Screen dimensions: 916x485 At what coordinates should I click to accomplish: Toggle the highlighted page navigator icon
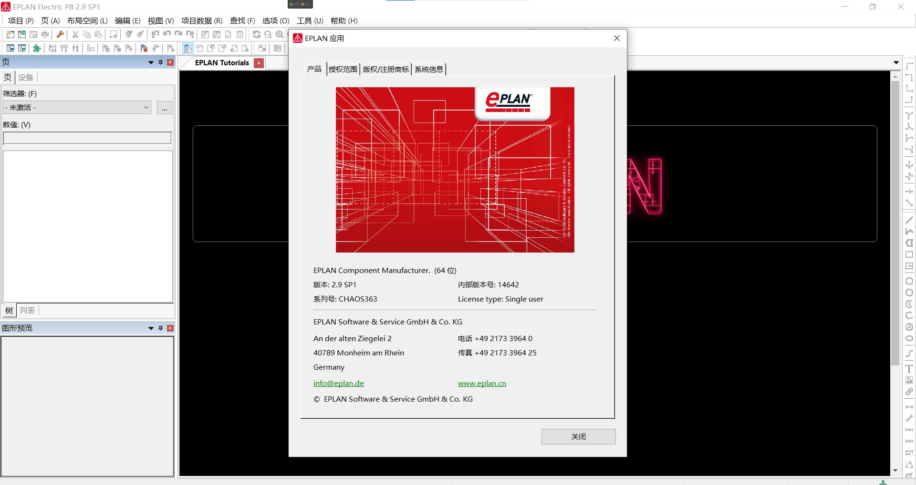click(x=187, y=48)
